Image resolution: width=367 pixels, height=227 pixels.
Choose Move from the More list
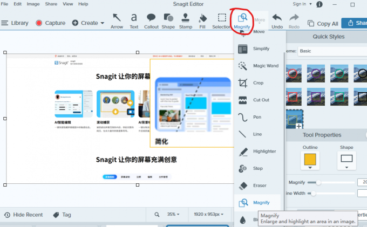click(x=257, y=33)
